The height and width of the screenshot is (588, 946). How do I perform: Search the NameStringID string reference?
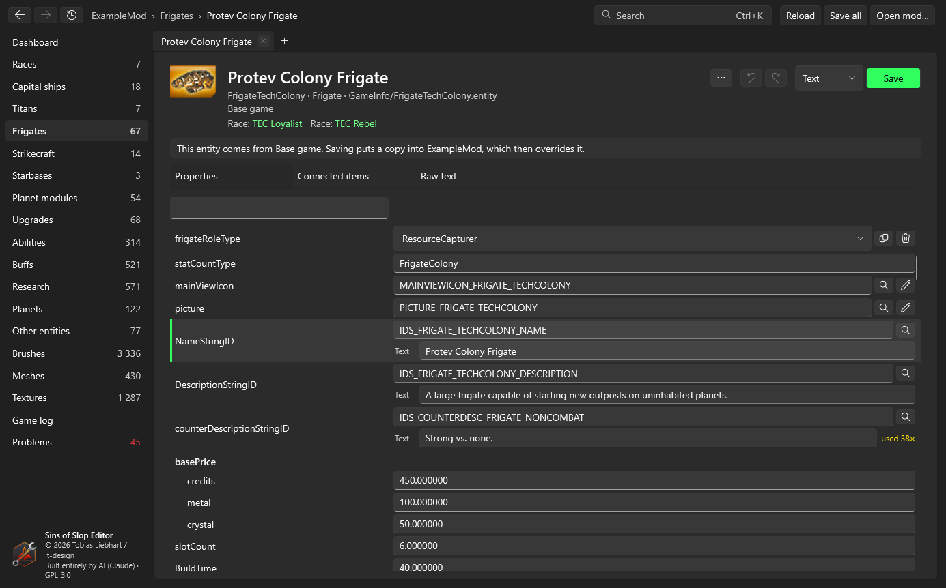pyautogui.click(x=906, y=330)
